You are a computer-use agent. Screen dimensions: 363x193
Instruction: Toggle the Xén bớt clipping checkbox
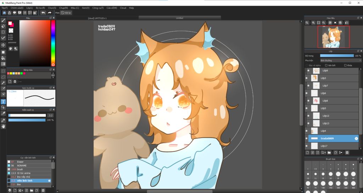pos(326,65)
